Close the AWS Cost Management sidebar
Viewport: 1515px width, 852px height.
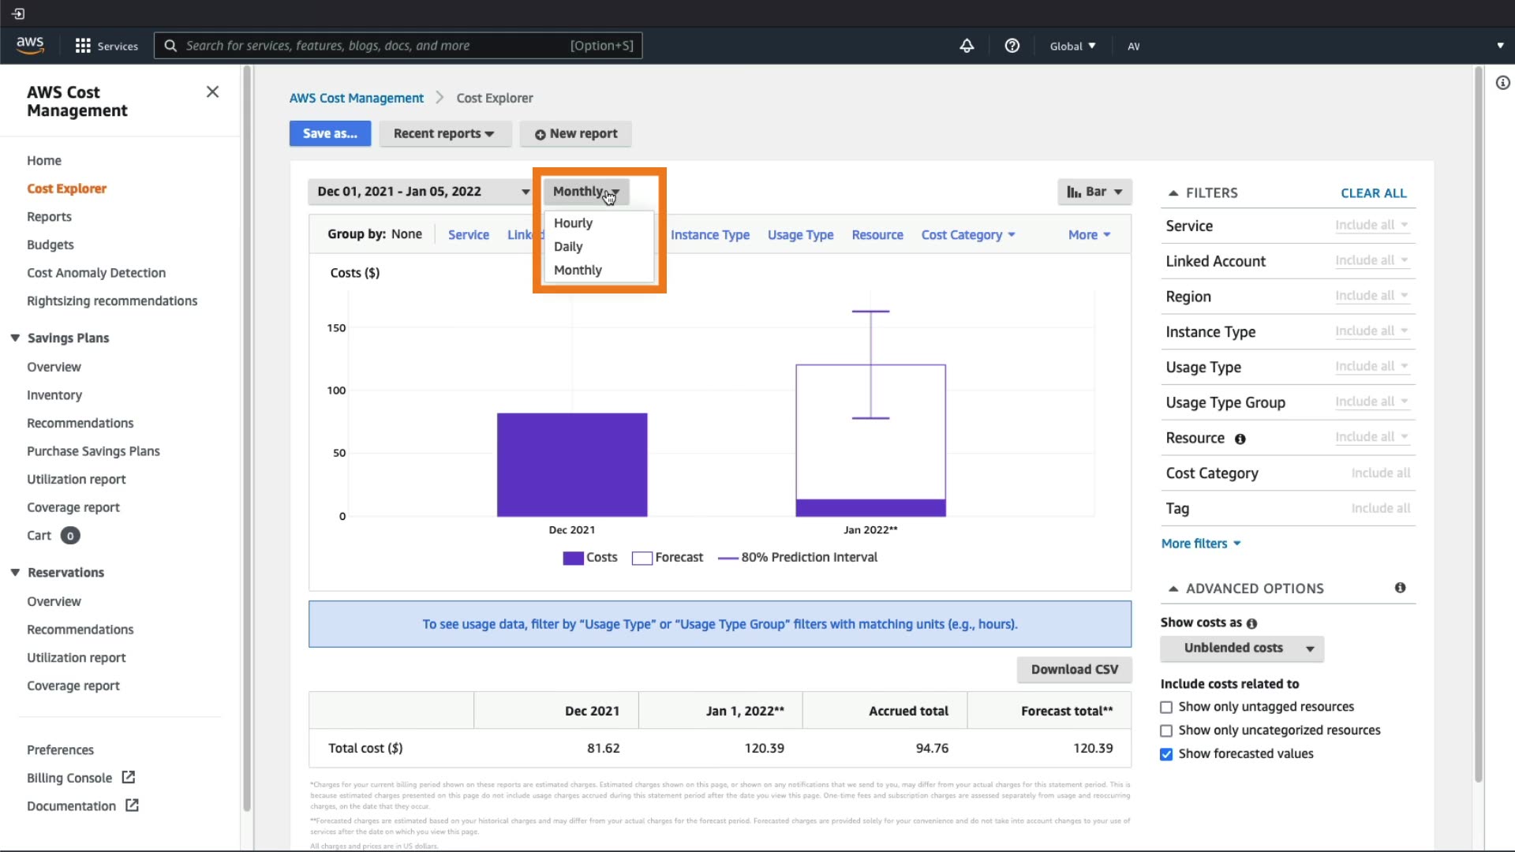[x=212, y=92]
